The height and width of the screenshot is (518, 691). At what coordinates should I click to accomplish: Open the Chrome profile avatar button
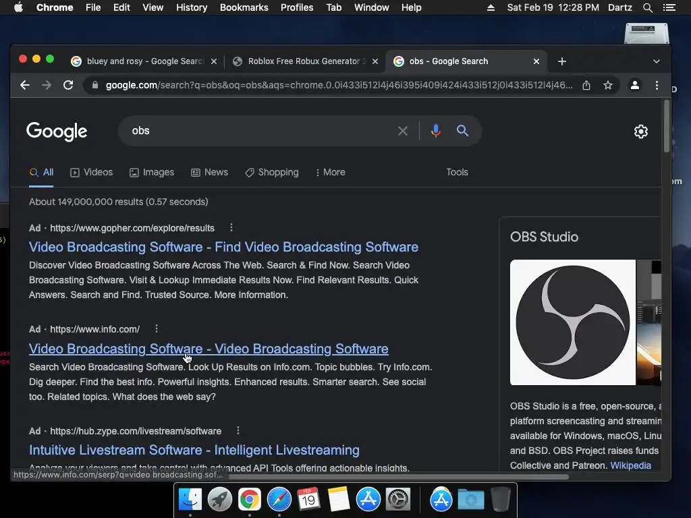pyautogui.click(x=634, y=85)
